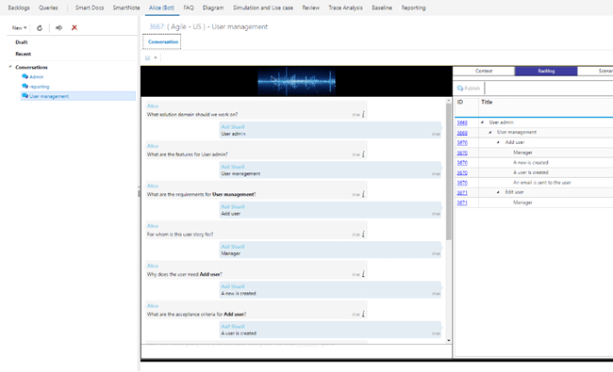This screenshot has height=372, width=613.
Task: Open the Baseline tab
Action: coord(382,8)
